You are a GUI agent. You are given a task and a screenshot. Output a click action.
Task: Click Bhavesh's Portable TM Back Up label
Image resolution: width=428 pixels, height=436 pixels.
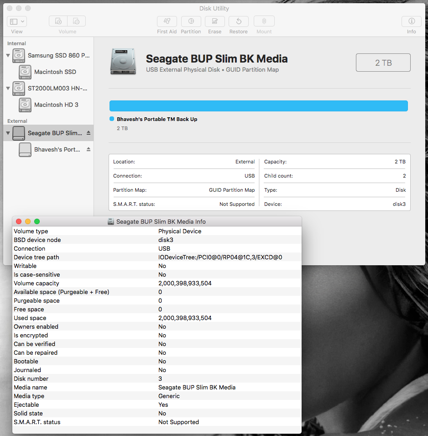[x=157, y=119]
